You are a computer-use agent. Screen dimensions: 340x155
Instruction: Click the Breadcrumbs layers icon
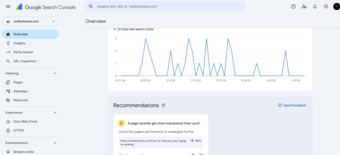click(8, 152)
